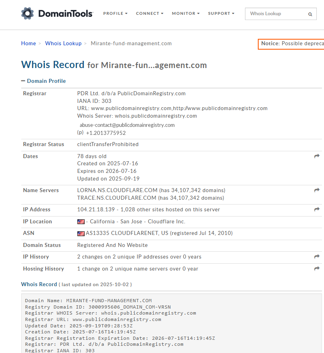Click 'Expires on 2026-07-16' text

pyautogui.click(x=107, y=171)
